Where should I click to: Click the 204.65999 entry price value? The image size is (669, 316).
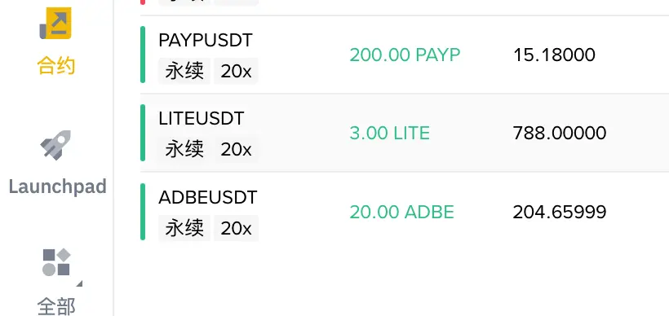(x=560, y=212)
